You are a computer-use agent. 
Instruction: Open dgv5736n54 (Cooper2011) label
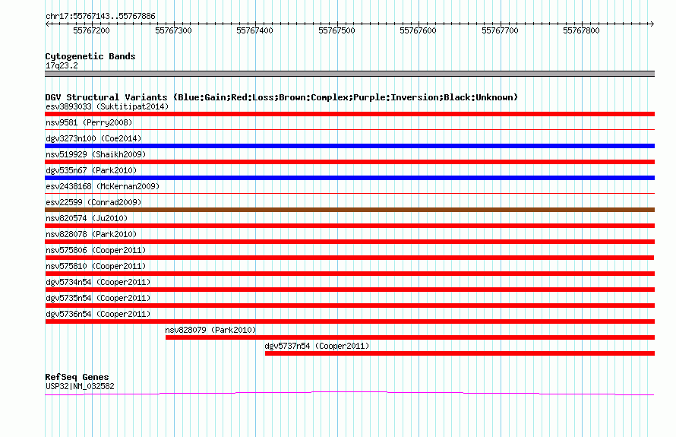pyautogui.click(x=98, y=314)
